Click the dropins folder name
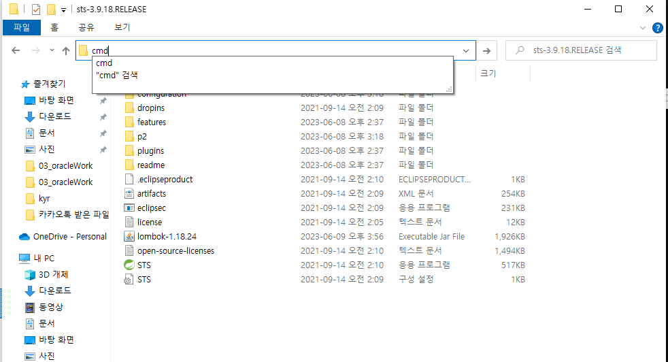668x362 pixels. [x=151, y=108]
